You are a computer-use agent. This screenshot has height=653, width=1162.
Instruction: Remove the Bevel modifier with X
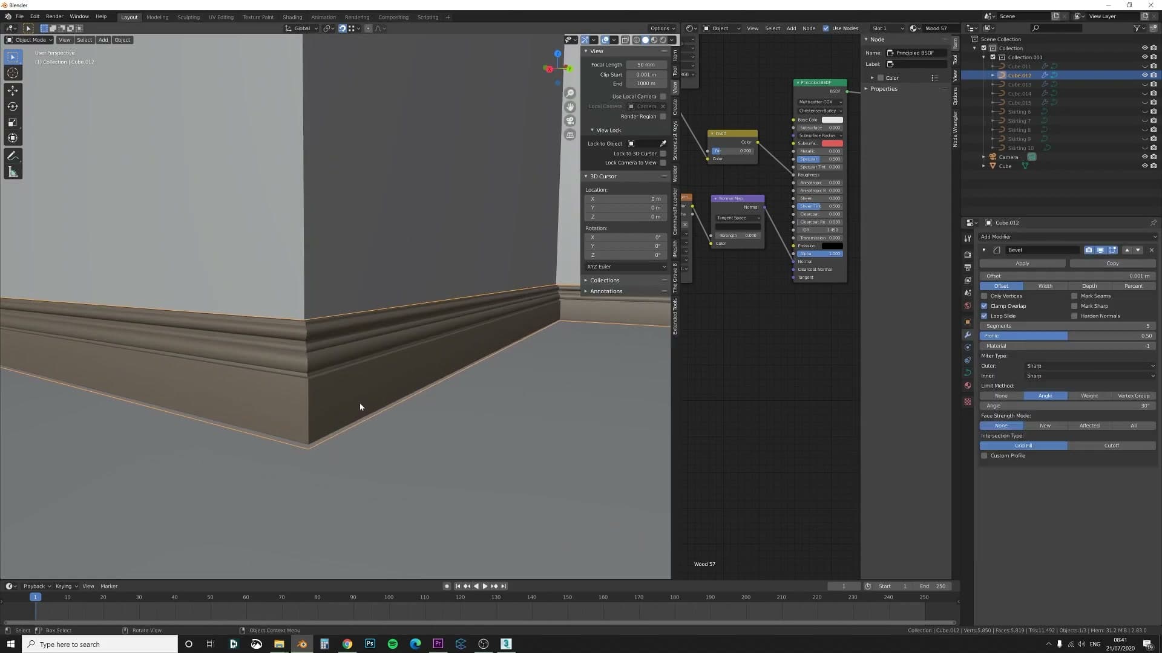[x=1151, y=250]
